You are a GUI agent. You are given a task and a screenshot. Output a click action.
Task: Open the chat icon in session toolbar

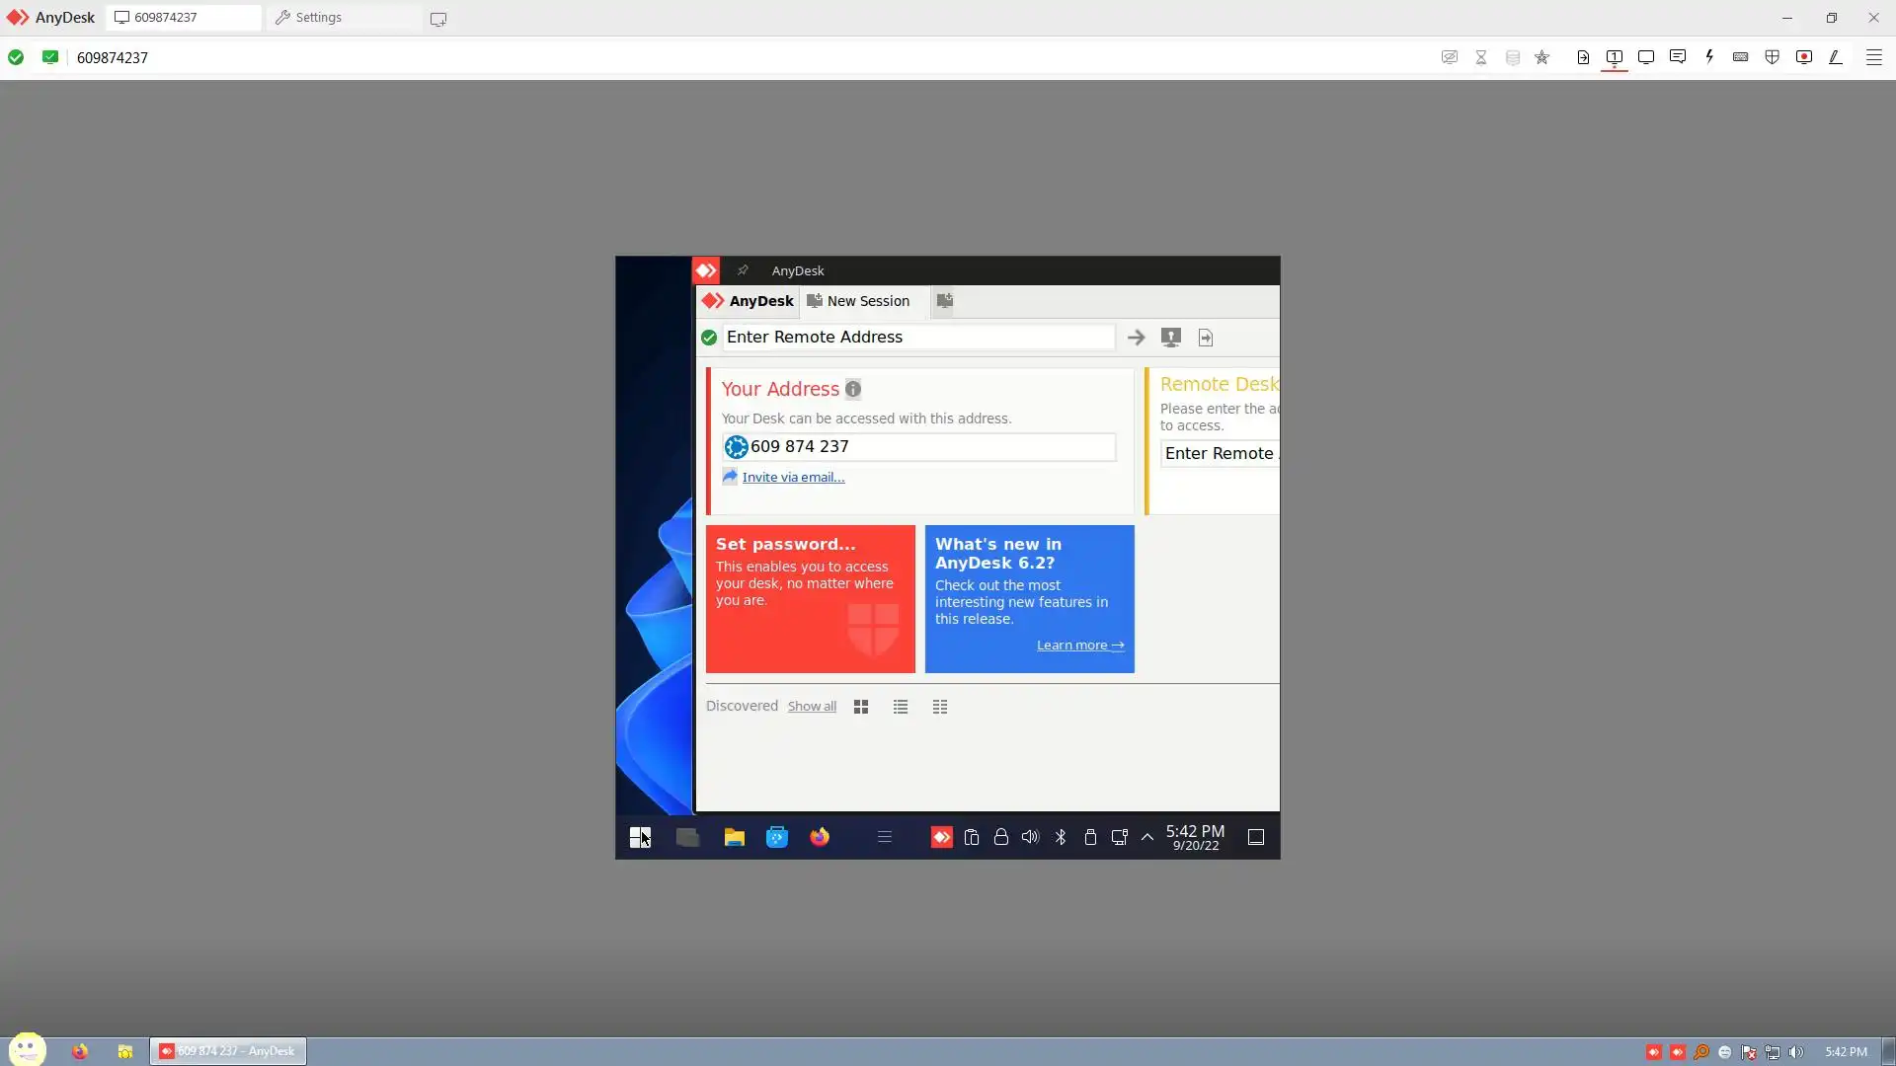pyautogui.click(x=1678, y=57)
